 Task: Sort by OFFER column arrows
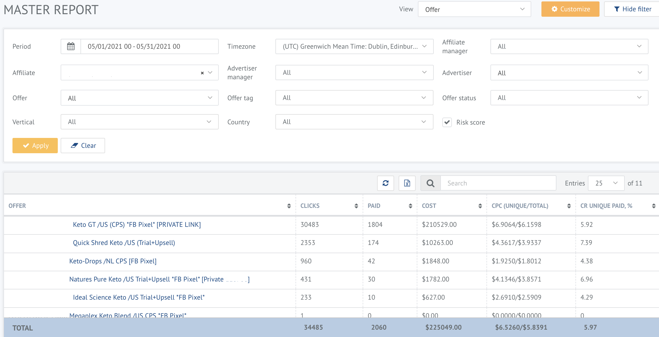pyautogui.click(x=289, y=206)
